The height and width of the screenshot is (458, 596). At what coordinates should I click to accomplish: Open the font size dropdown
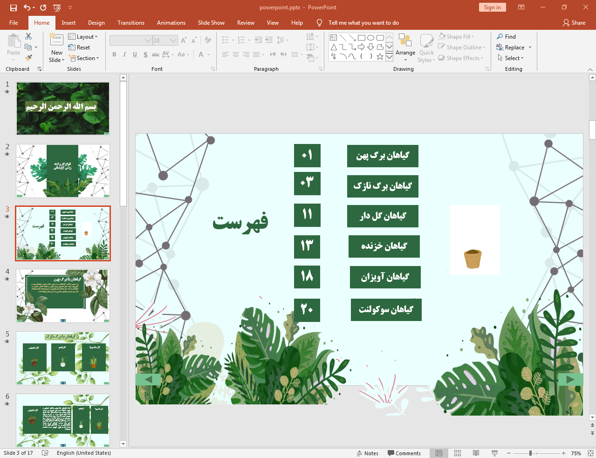(173, 41)
